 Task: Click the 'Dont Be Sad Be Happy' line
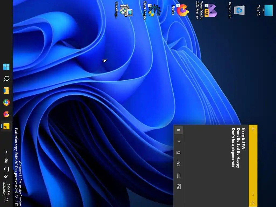(x=238, y=148)
